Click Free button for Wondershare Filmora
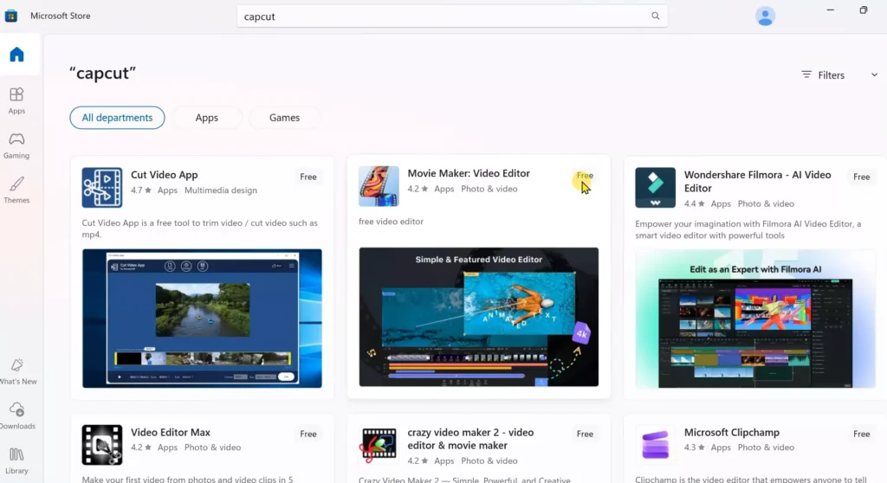Screen dimensions: 887x483 [x=862, y=177]
